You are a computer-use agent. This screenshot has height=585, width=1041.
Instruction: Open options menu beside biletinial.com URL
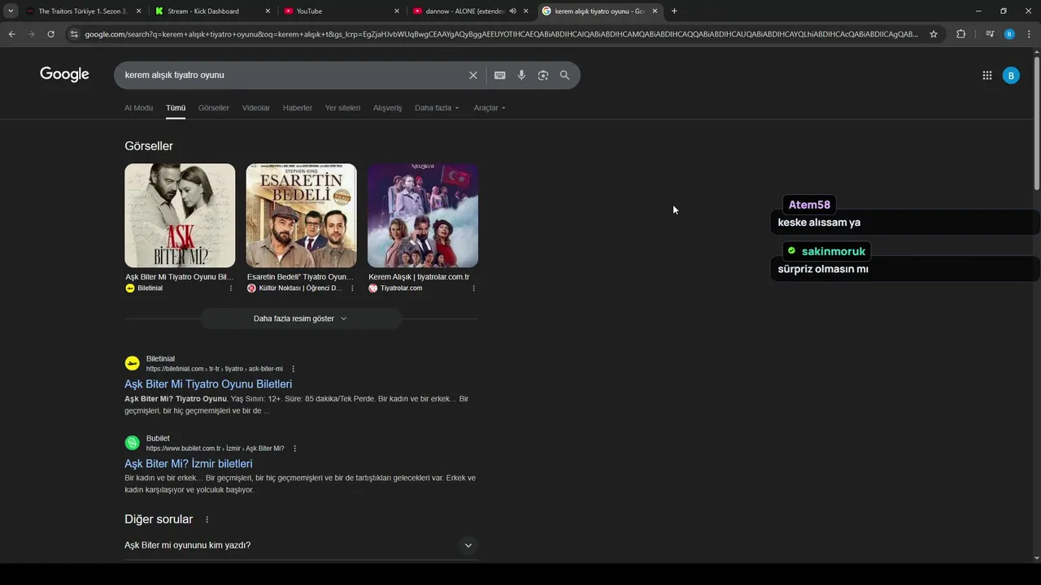point(294,369)
